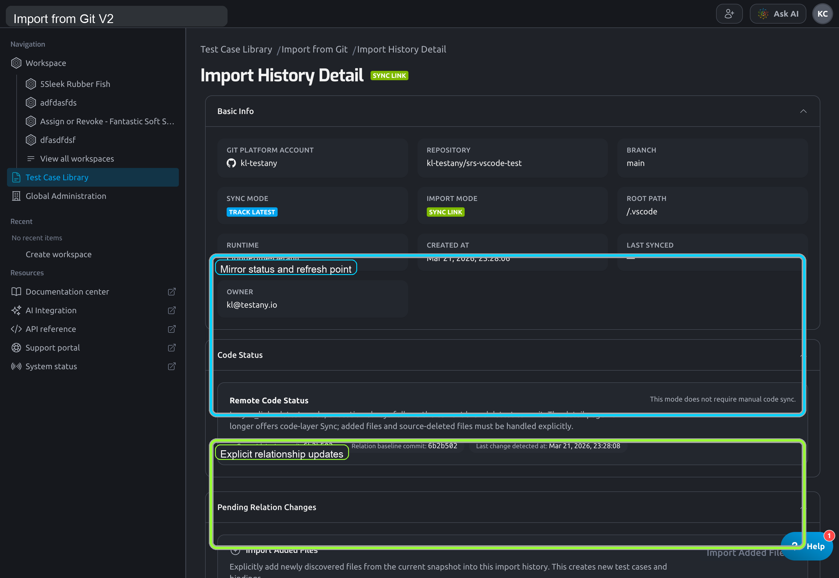839x578 pixels.
Task: Click SYNC LINK badge under Import Mode
Action: coord(445,212)
